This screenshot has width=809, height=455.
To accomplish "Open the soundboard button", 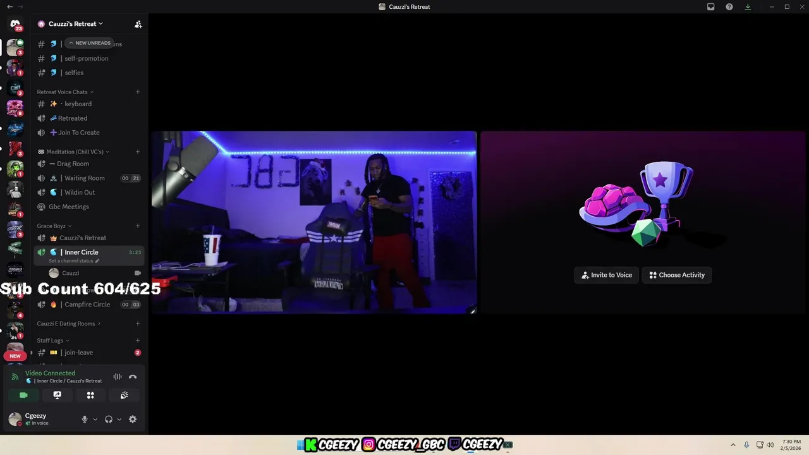I will point(125,395).
